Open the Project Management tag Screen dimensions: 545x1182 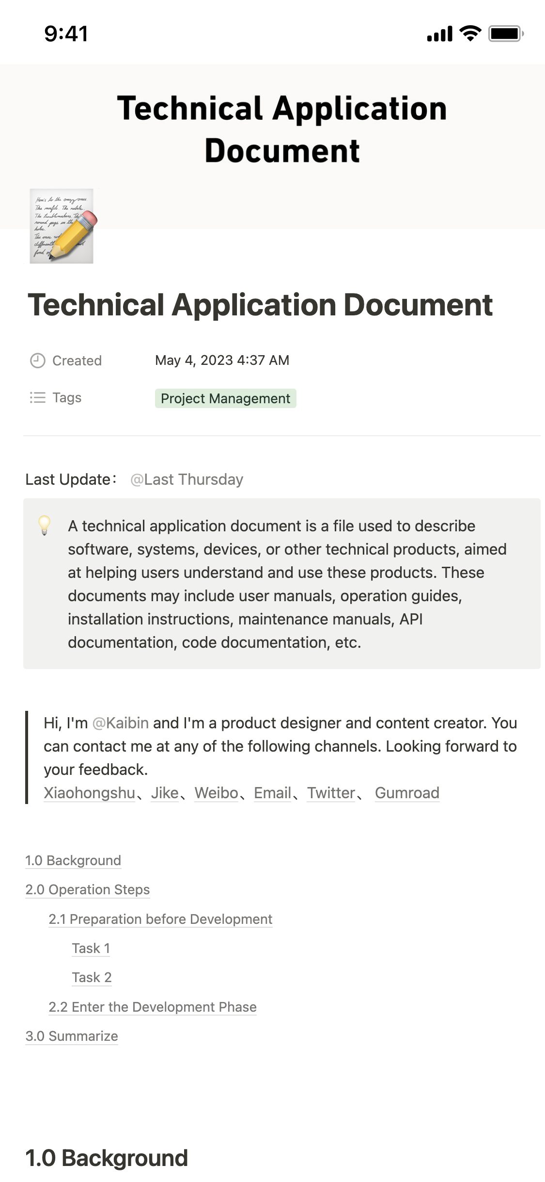tap(225, 398)
